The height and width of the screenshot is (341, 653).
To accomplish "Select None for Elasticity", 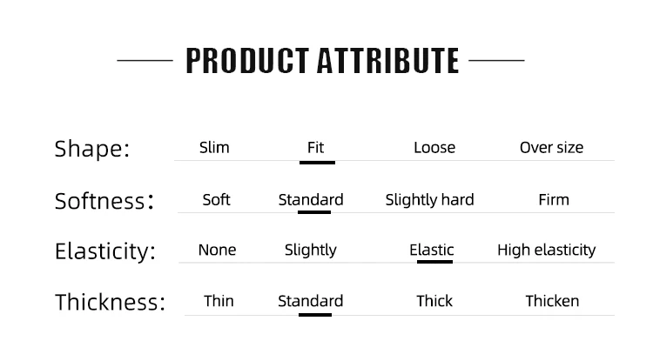I will (217, 250).
